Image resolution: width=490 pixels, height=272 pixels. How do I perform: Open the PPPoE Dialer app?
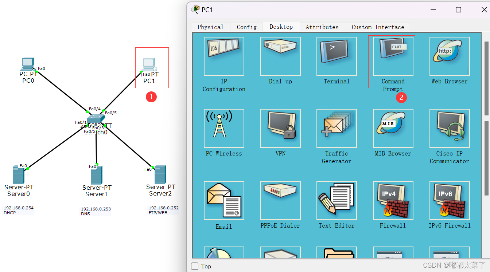click(280, 200)
